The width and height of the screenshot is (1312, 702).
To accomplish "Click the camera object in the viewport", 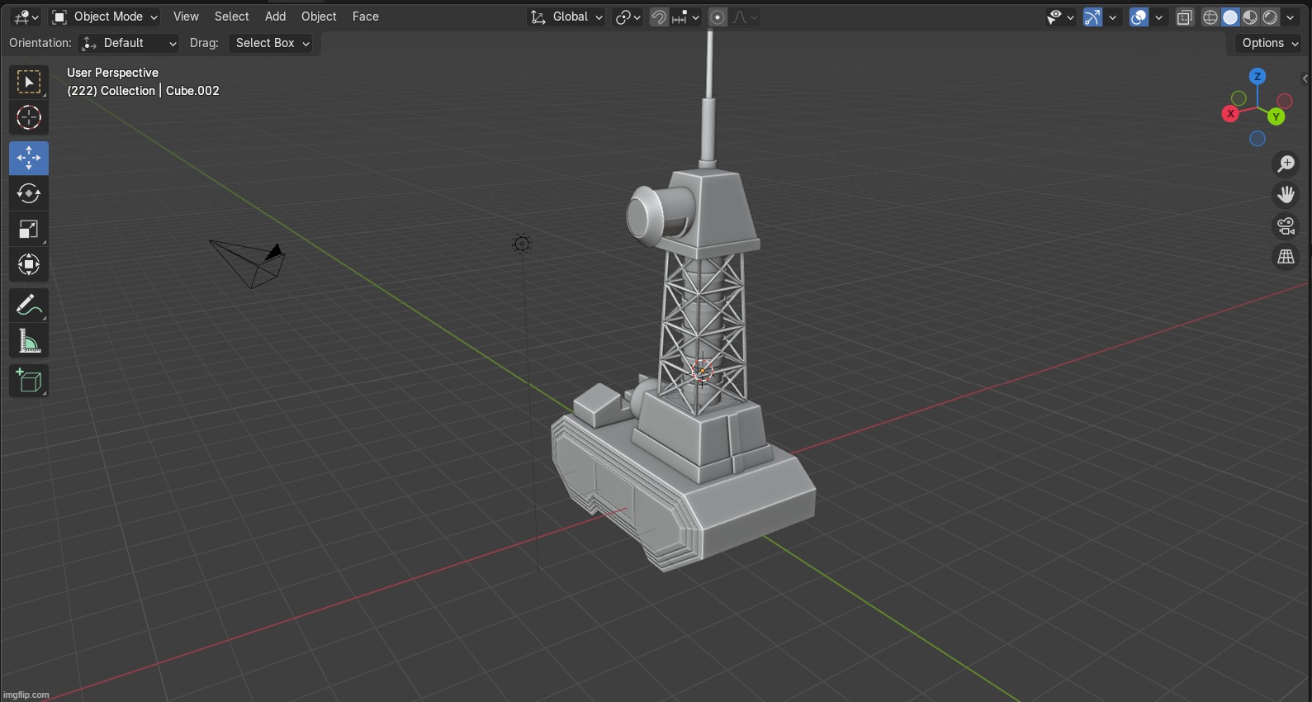I will point(249,263).
